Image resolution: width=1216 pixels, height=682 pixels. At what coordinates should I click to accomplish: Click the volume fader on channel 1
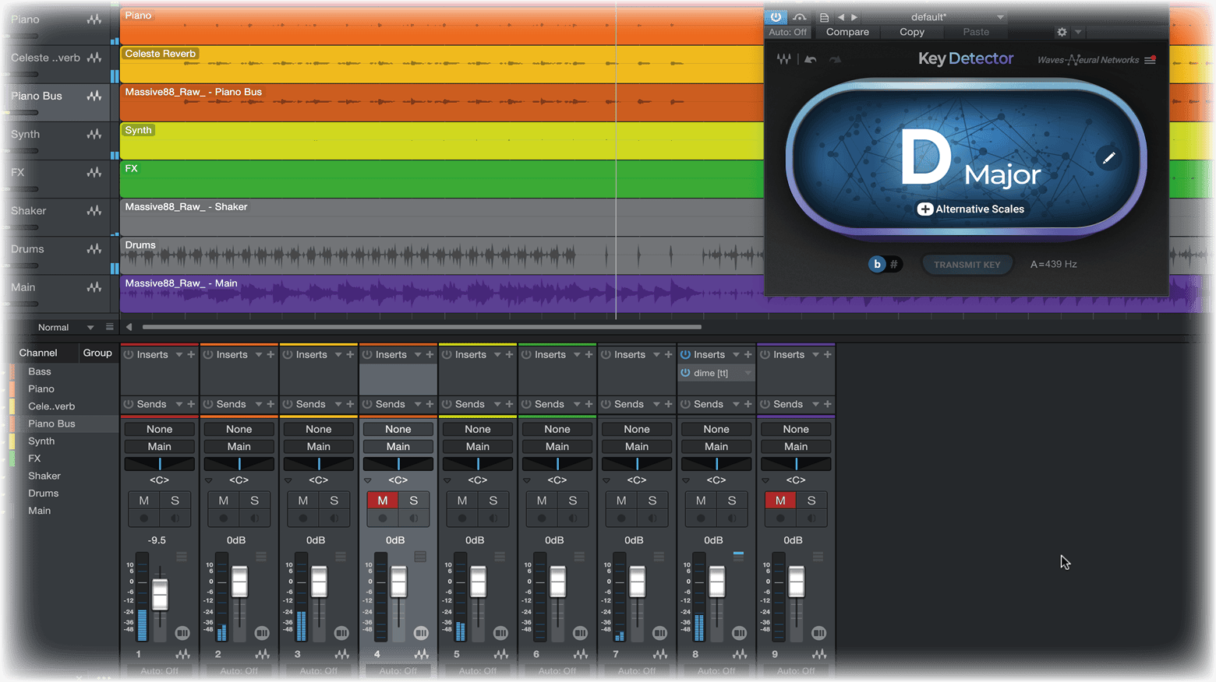160,594
